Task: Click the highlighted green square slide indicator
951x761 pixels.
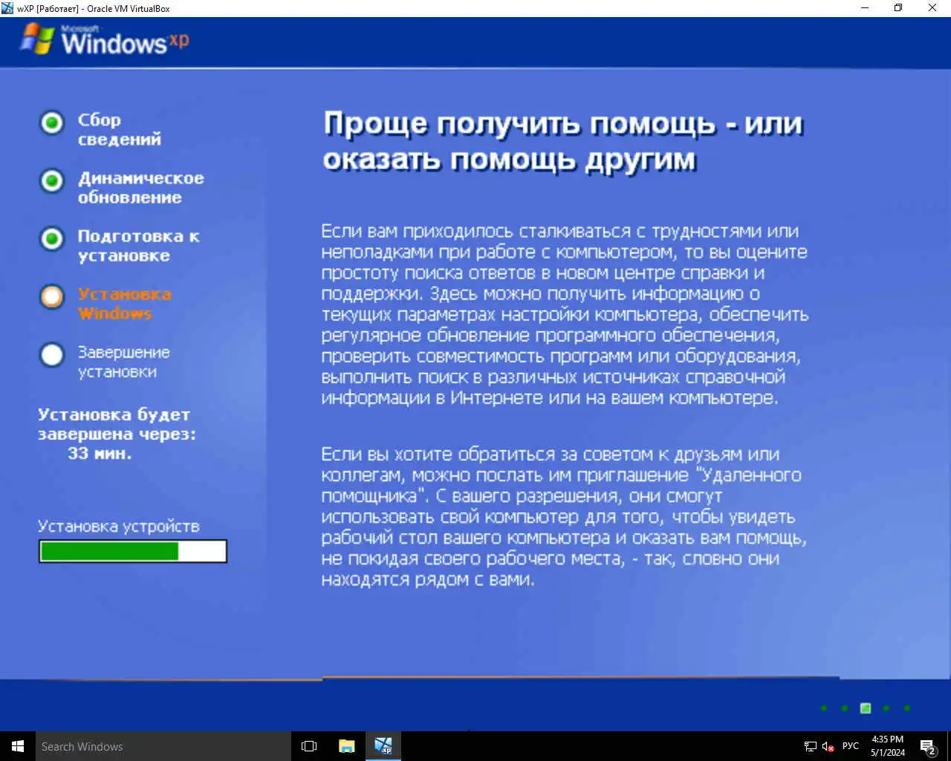Action: click(866, 708)
